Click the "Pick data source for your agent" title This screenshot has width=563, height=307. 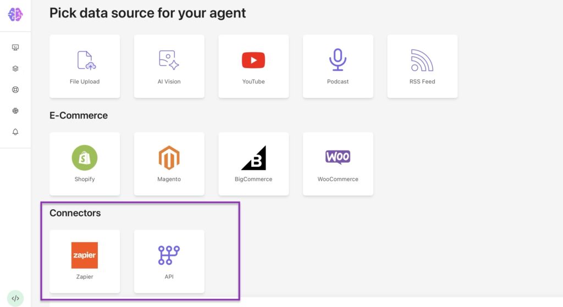click(x=147, y=13)
